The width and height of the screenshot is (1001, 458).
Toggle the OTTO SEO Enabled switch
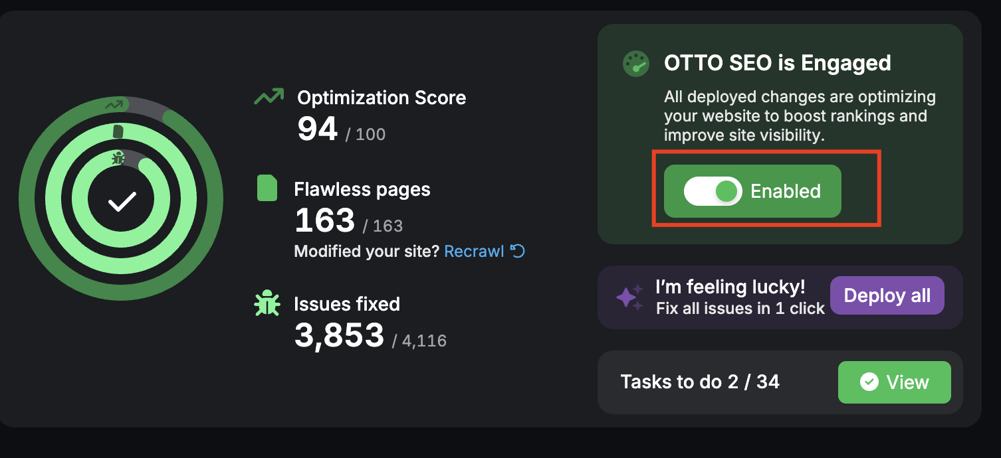713,191
